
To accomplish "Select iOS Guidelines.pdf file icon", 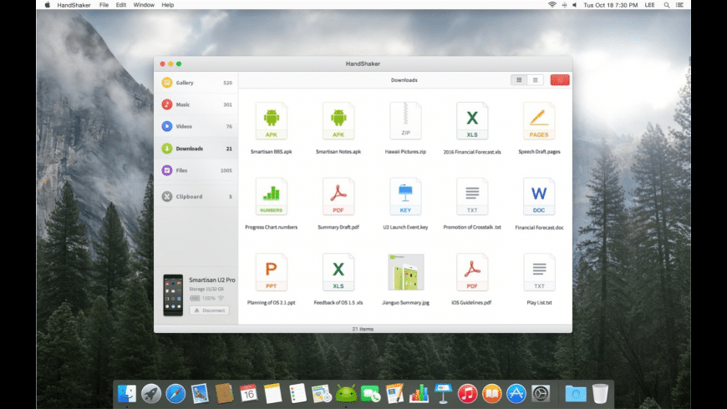I will (x=472, y=272).
